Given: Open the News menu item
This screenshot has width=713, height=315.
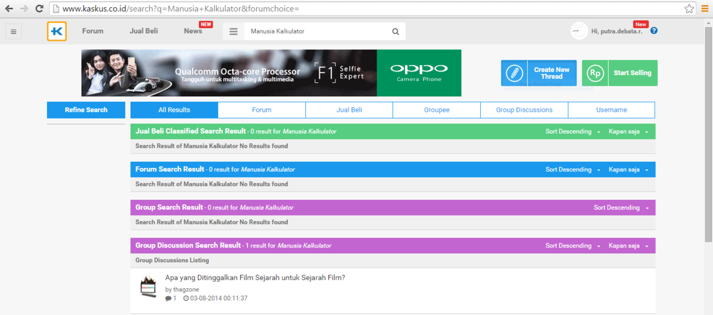Looking at the screenshot, I should 193,31.
